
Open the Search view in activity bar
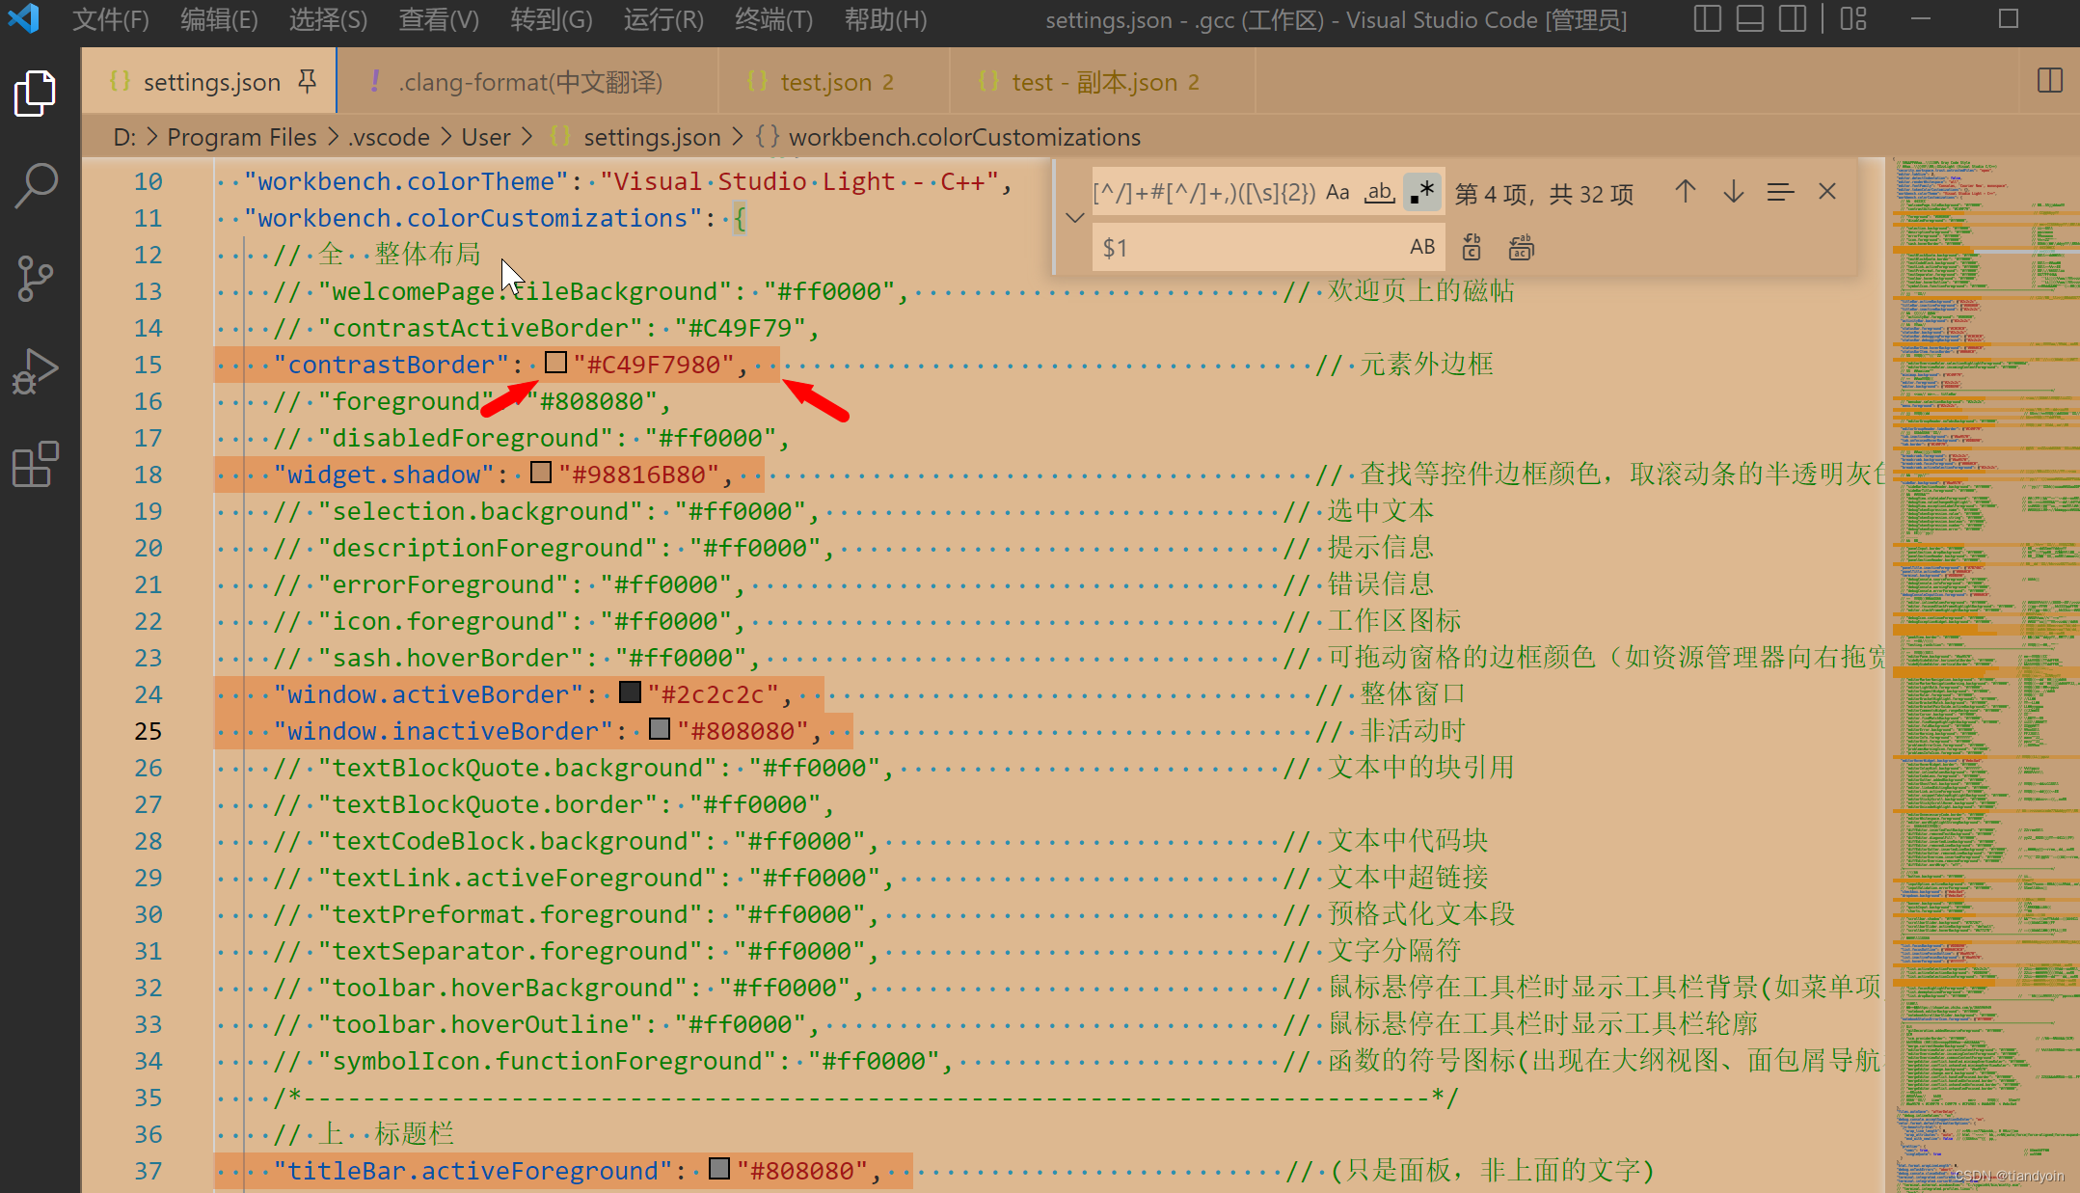pyautogui.click(x=36, y=185)
